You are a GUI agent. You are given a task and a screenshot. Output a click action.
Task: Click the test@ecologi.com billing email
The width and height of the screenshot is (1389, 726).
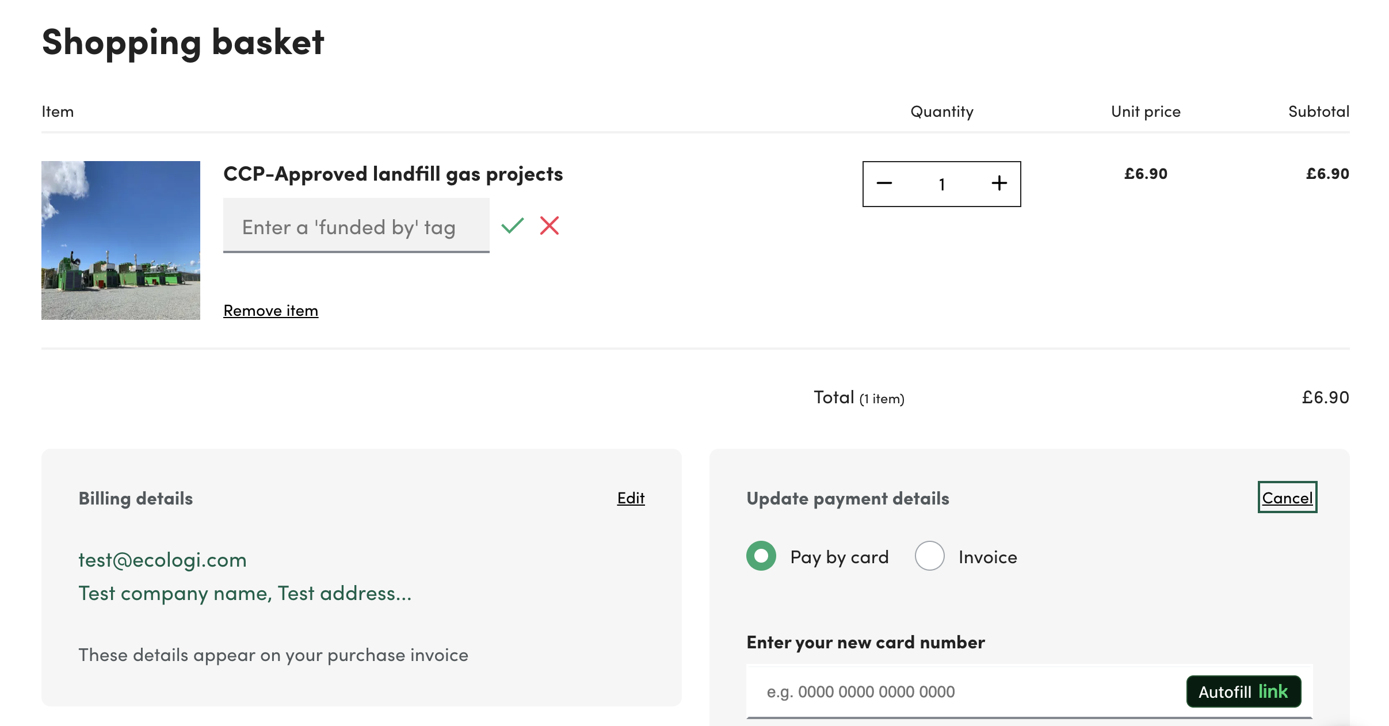(163, 560)
